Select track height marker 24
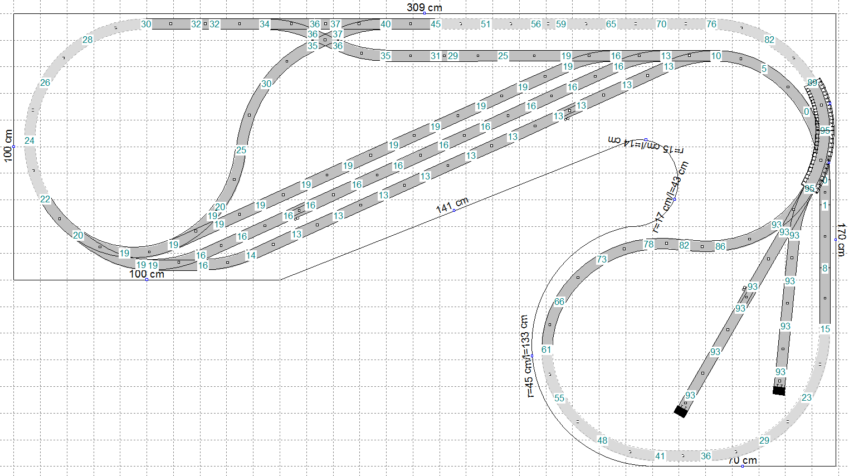The width and height of the screenshot is (849, 476). pyautogui.click(x=30, y=140)
